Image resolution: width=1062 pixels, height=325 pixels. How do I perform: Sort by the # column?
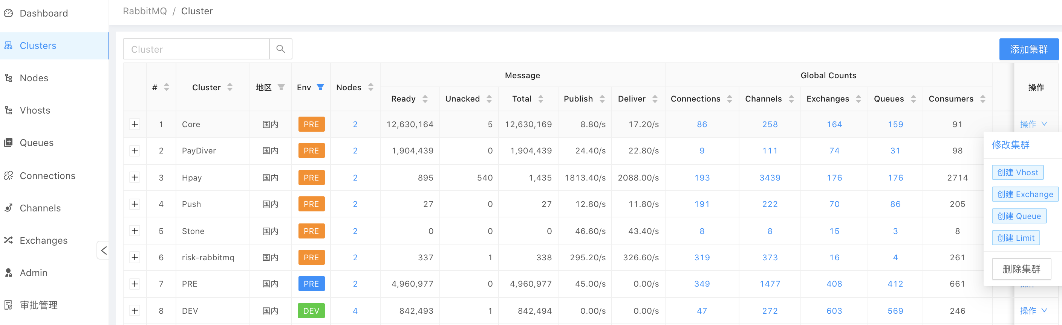pyautogui.click(x=167, y=87)
